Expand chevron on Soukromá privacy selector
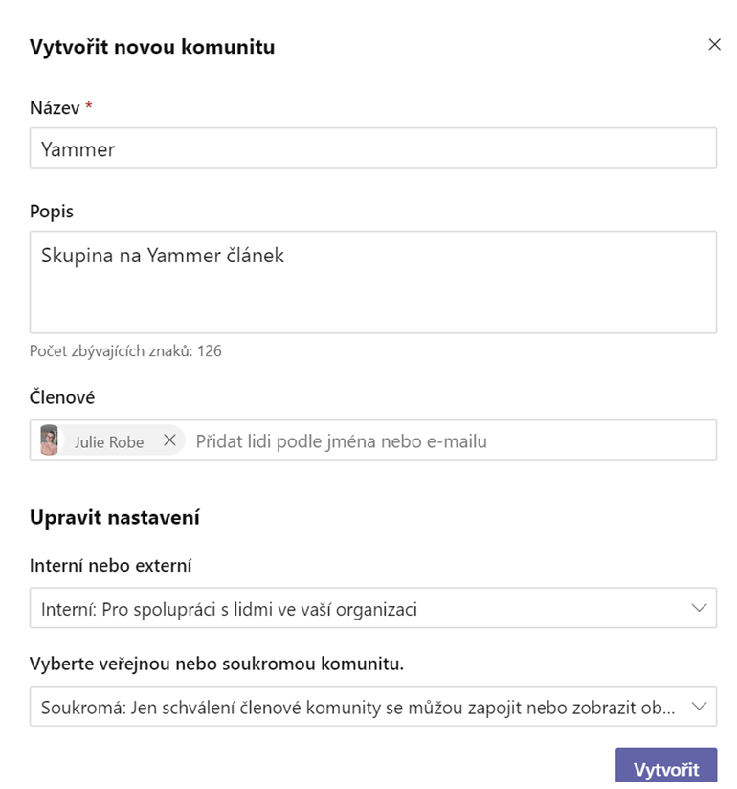Viewport: 737px width, 789px height. [699, 706]
